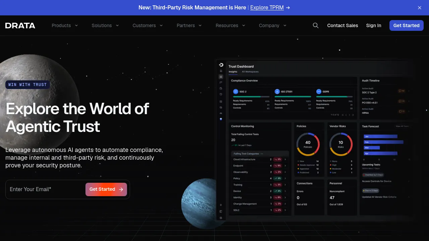429x241 pixels.
Task: Open the Endpoint row's chevron
Action: tap(285, 166)
